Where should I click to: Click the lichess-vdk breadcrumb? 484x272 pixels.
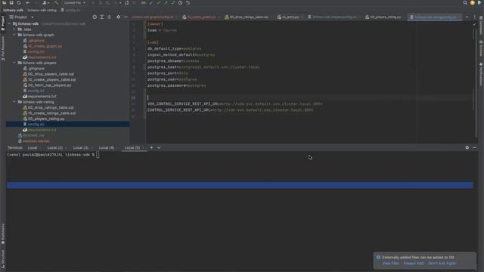coord(13,10)
